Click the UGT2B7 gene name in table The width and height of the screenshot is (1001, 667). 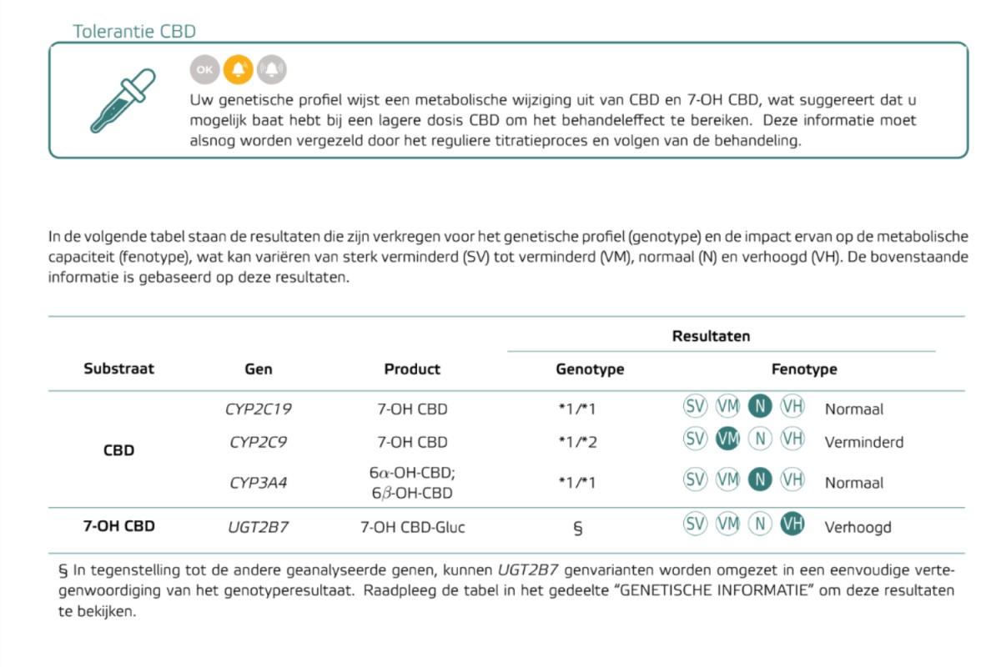(x=258, y=527)
